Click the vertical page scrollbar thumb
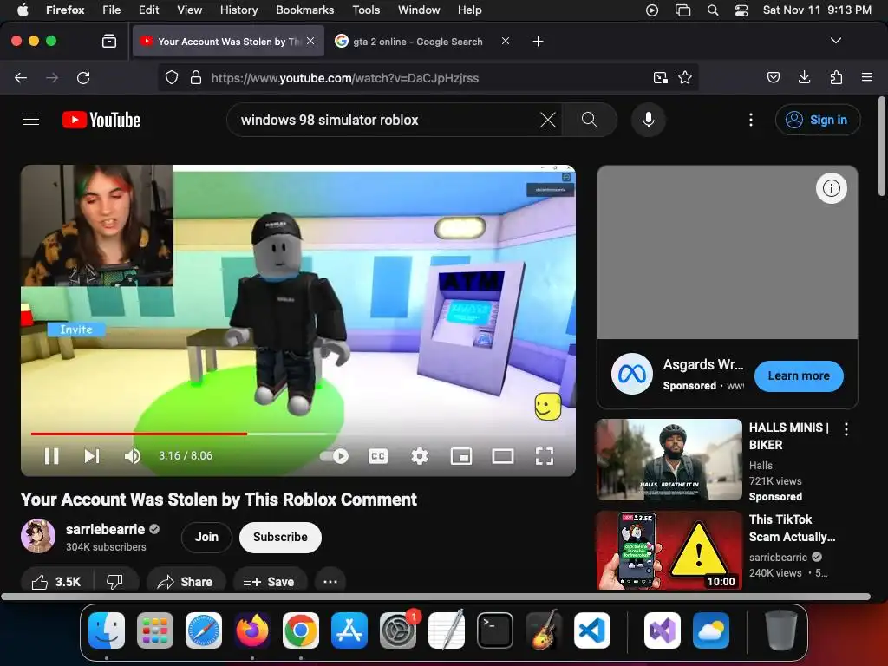Viewport: 888px width, 666px height. click(x=882, y=147)
